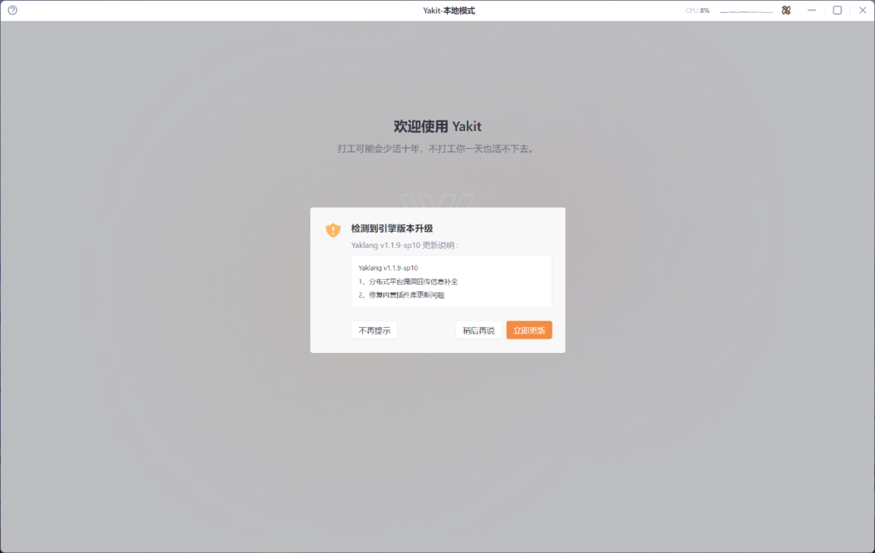Click the colorful engine status icon

click(786, 10)
